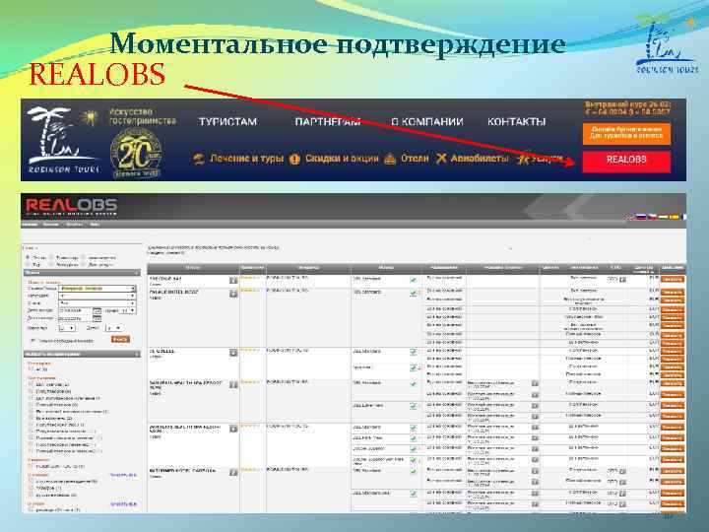Screen dimensions: 709x532
Task: Switch language with the Russian flag
Action: 641,217
